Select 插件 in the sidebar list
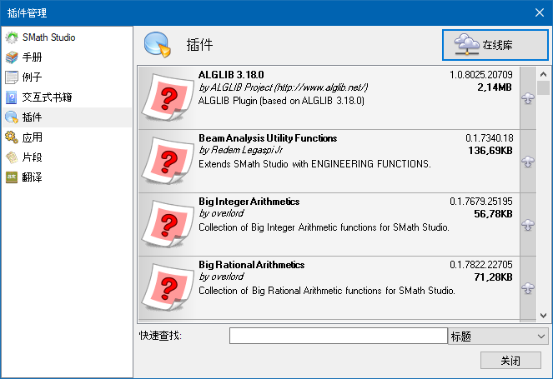The height and width of the screenshot is (379, 553). click(x=67, y=117)
